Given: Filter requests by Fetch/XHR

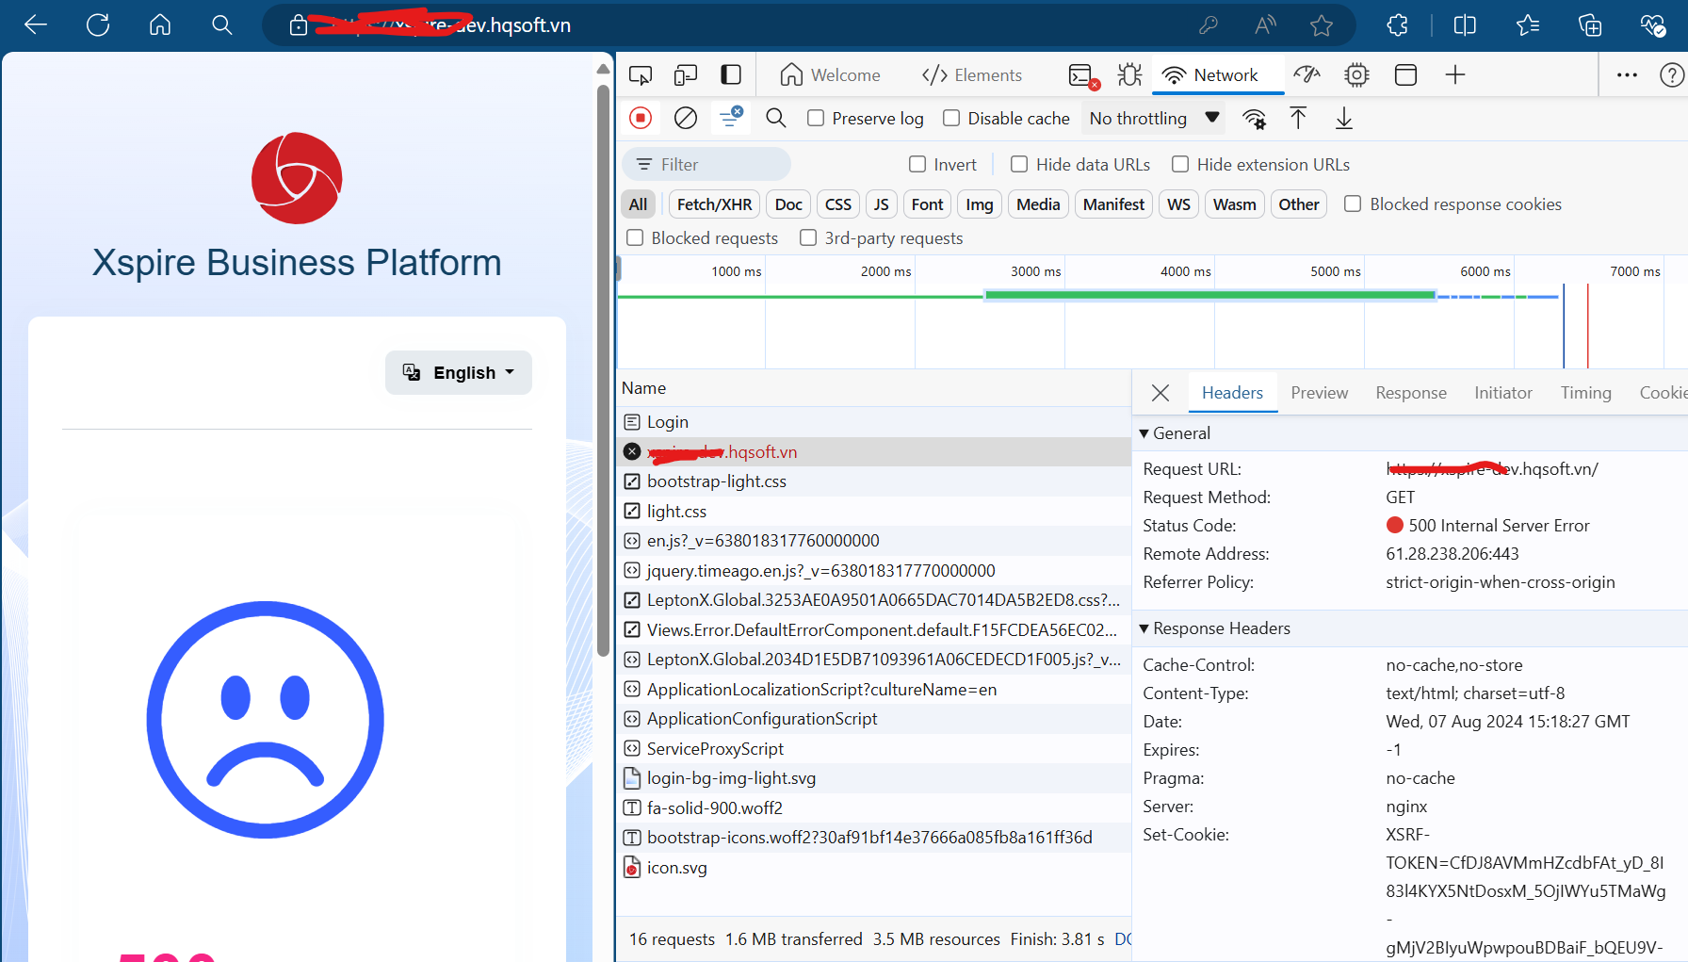Looking at the screenshot, I should coord(714,204).
